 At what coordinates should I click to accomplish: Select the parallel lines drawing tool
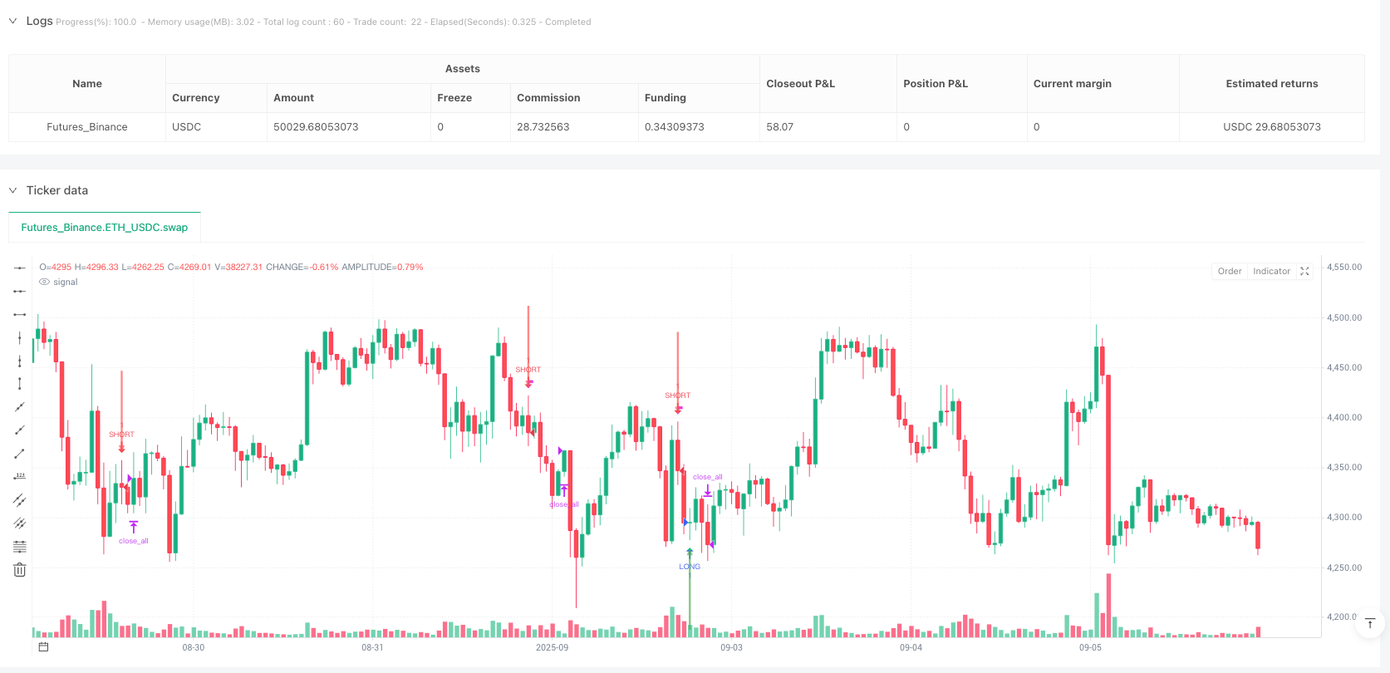coord(20,500)
